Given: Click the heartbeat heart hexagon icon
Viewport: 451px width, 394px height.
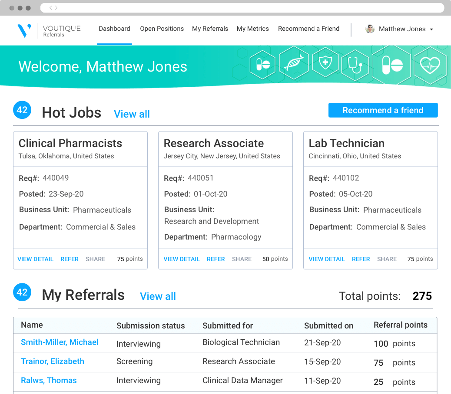Looking at the screenshot, I should [x=430, y=65].
